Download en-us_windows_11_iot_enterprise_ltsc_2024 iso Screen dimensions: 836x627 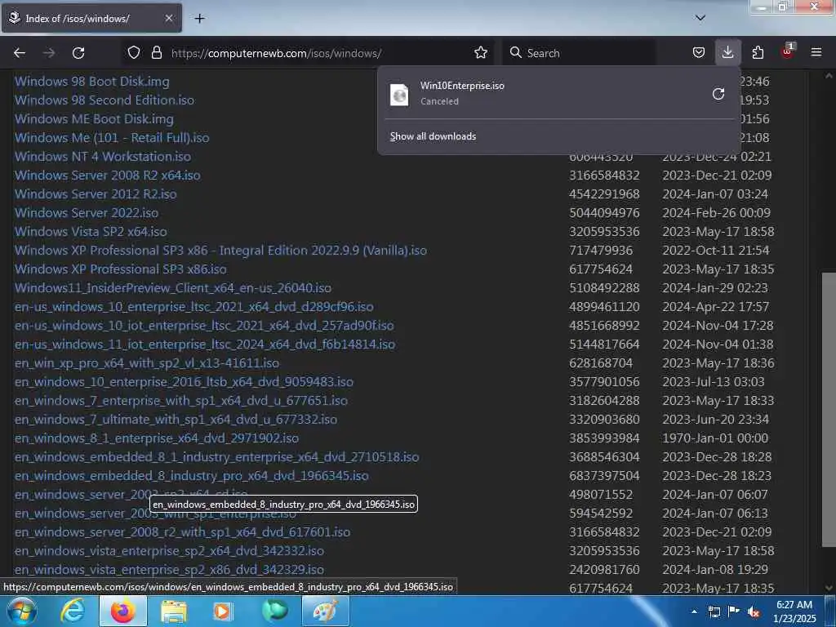click(205, 345)
